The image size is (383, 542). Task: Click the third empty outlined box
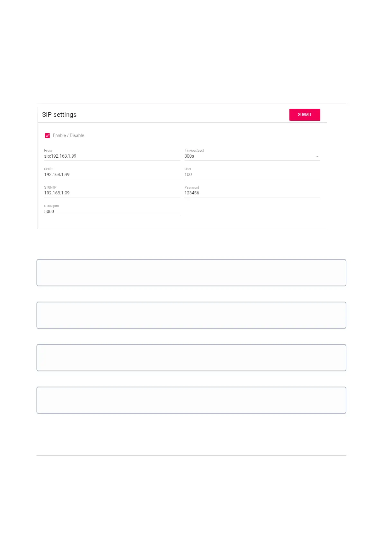point(191,358)
